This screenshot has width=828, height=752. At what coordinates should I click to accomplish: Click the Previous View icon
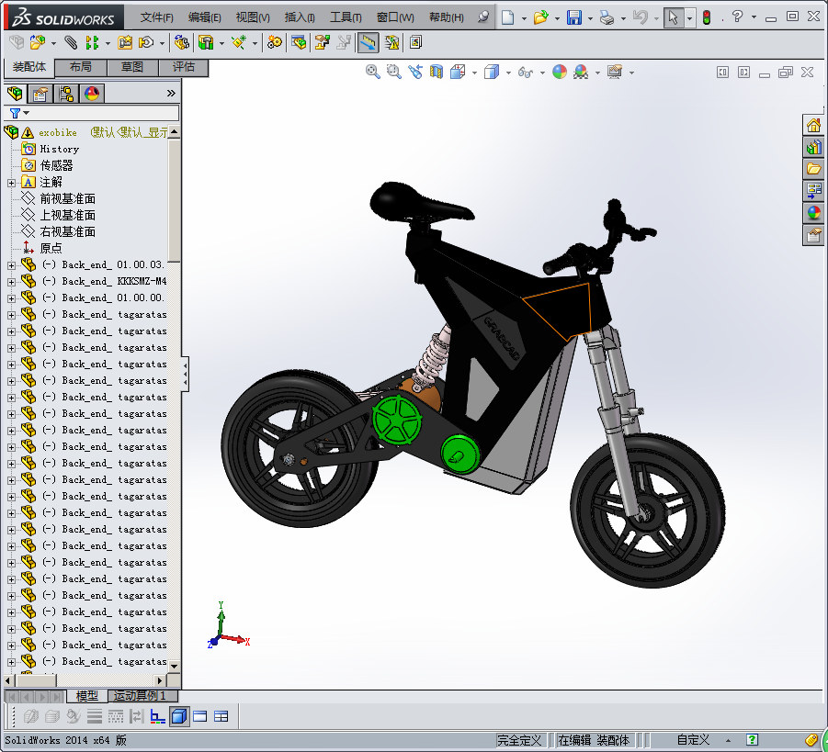[x=415, y=72]
